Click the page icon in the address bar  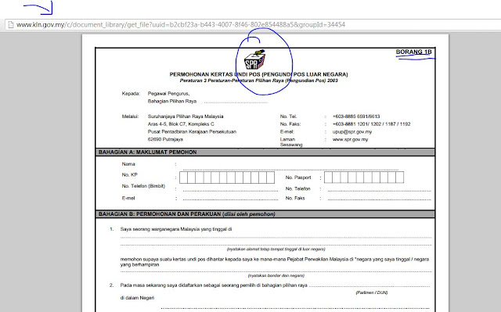[x=11, y=24]
